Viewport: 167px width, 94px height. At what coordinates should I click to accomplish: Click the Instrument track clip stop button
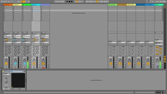point(4,32)
